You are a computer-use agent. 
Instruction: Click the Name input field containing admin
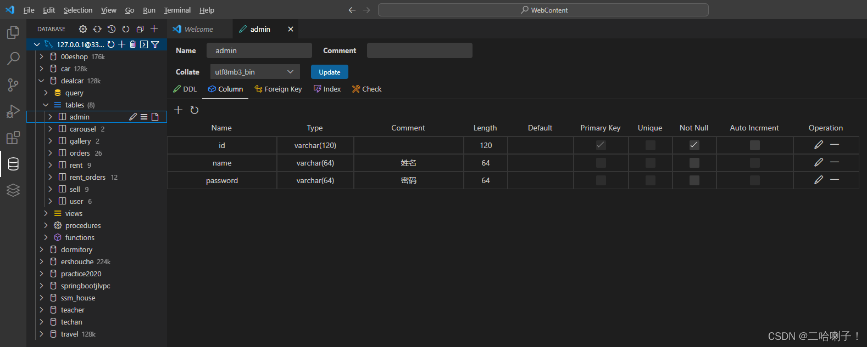click(259, 50)
